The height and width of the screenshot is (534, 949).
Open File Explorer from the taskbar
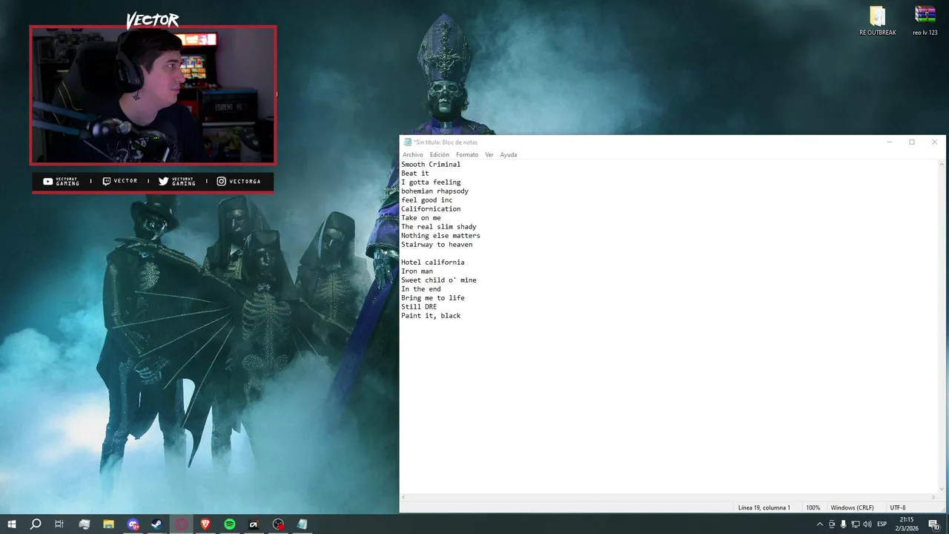pyautogui.click(x=108, y=524)
